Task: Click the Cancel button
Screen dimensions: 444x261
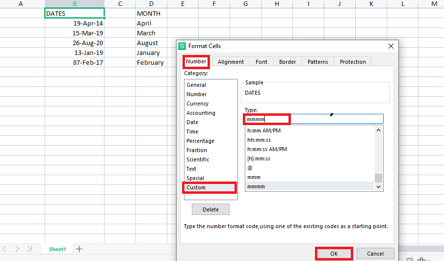Action: coord(375,254)
